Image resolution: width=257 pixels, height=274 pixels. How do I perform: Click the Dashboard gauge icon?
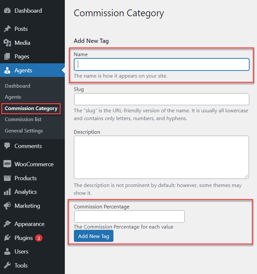(x=7, y=11)
